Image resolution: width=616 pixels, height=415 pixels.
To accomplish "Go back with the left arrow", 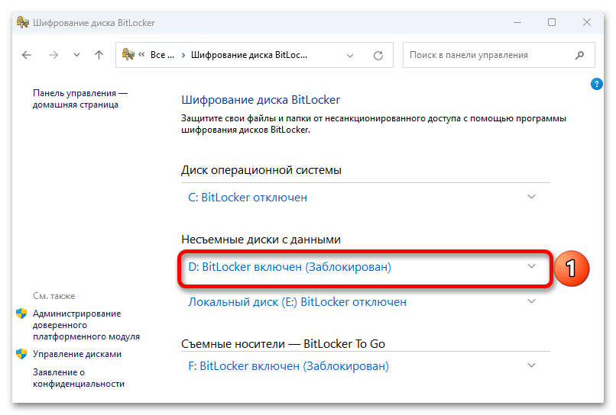I will (27, 55).
